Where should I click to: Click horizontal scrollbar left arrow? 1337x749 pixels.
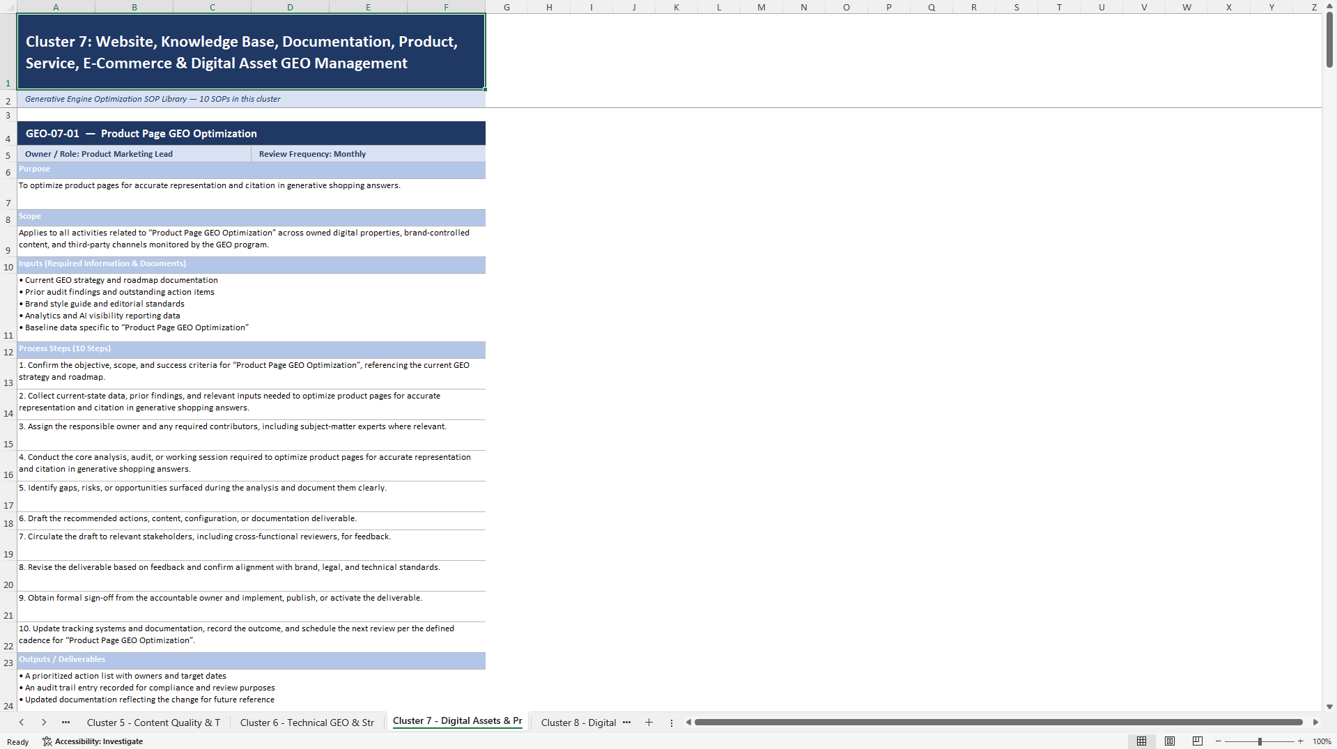688,723
